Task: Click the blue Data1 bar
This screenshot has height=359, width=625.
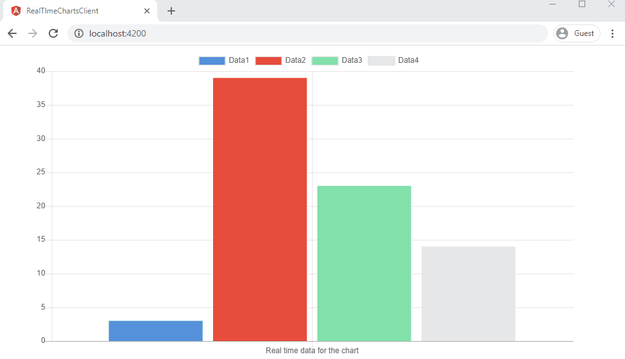Action: click(x=156, y=331)
